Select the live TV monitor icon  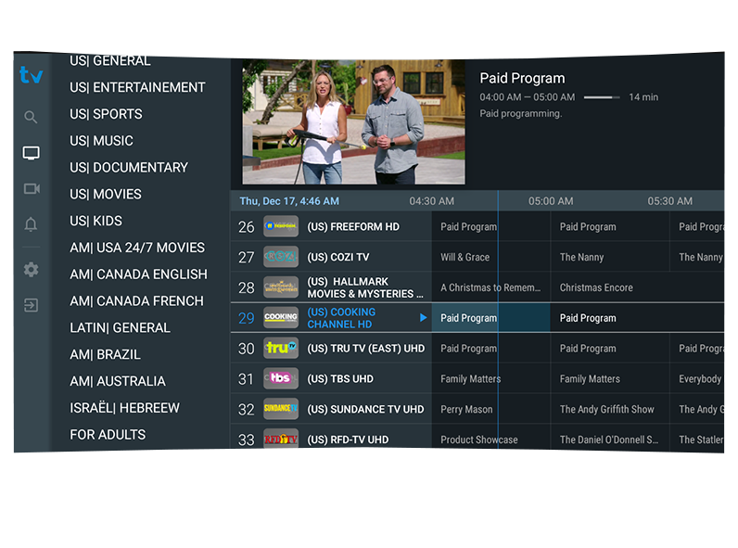point(31,153)
